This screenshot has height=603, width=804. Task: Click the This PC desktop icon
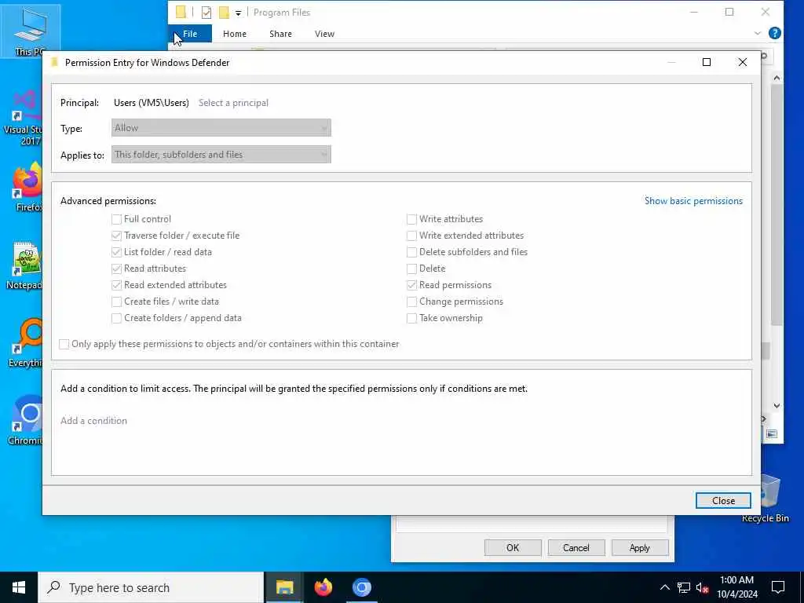tap(30, 31)
